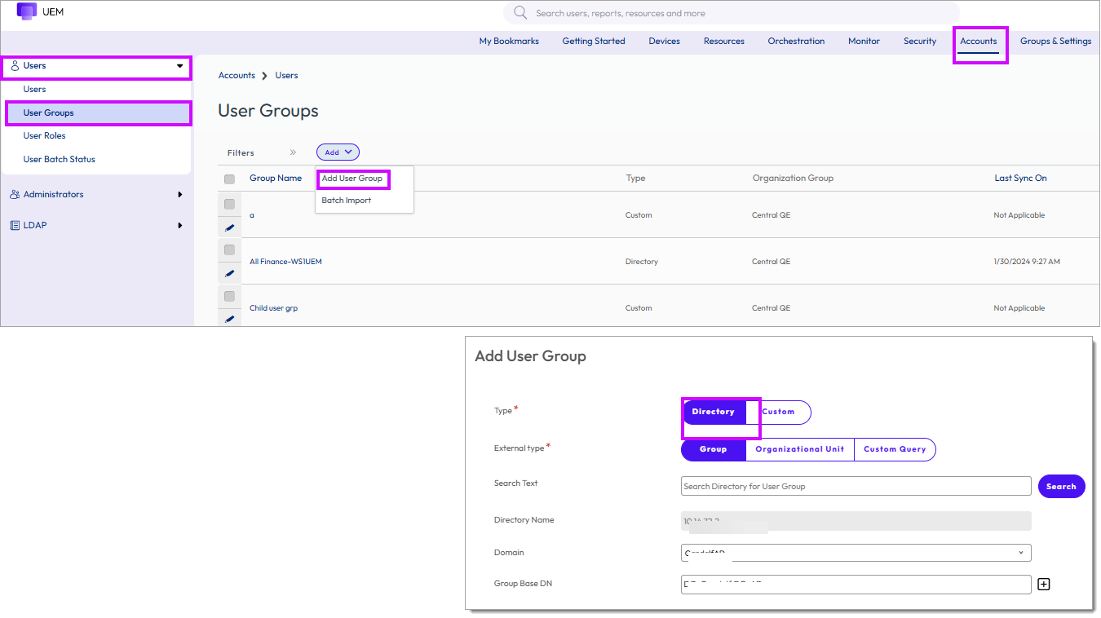The image size is (1101, 618).
Task: Click the global search field
Action: tap(732, 13)
